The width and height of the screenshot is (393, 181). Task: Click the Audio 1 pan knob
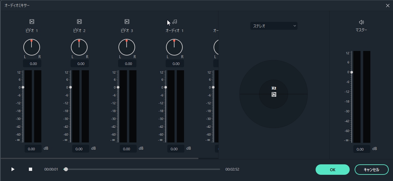[174, 47]
